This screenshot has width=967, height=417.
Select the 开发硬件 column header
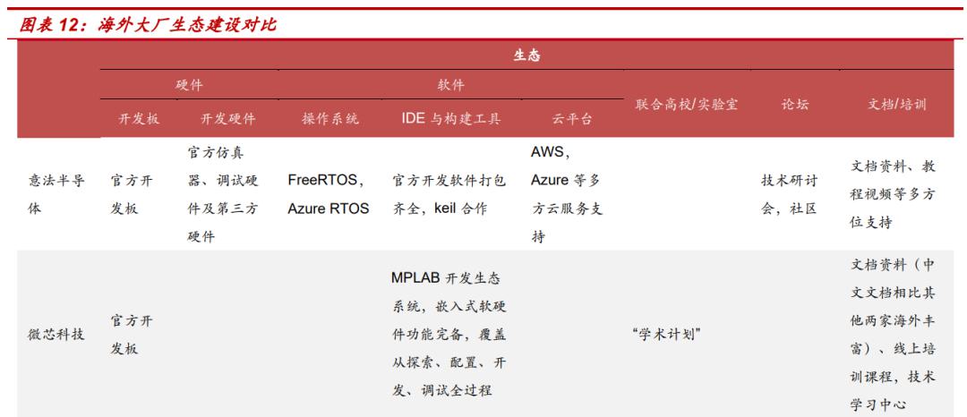(227, 119)
